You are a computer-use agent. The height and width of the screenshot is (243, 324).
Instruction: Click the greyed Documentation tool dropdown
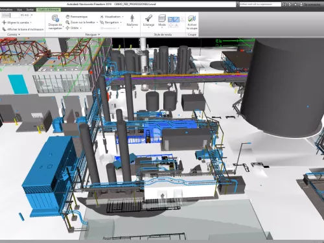pyautogui.click(x=110, y=28)
